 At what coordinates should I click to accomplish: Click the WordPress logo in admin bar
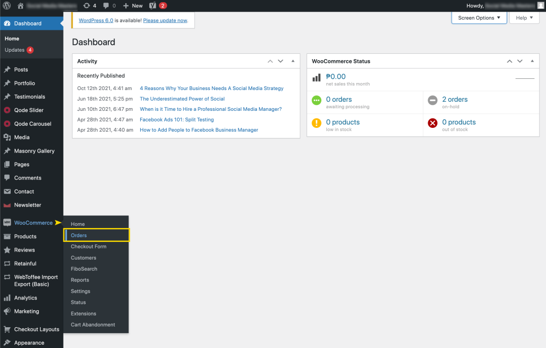(6, 5)
